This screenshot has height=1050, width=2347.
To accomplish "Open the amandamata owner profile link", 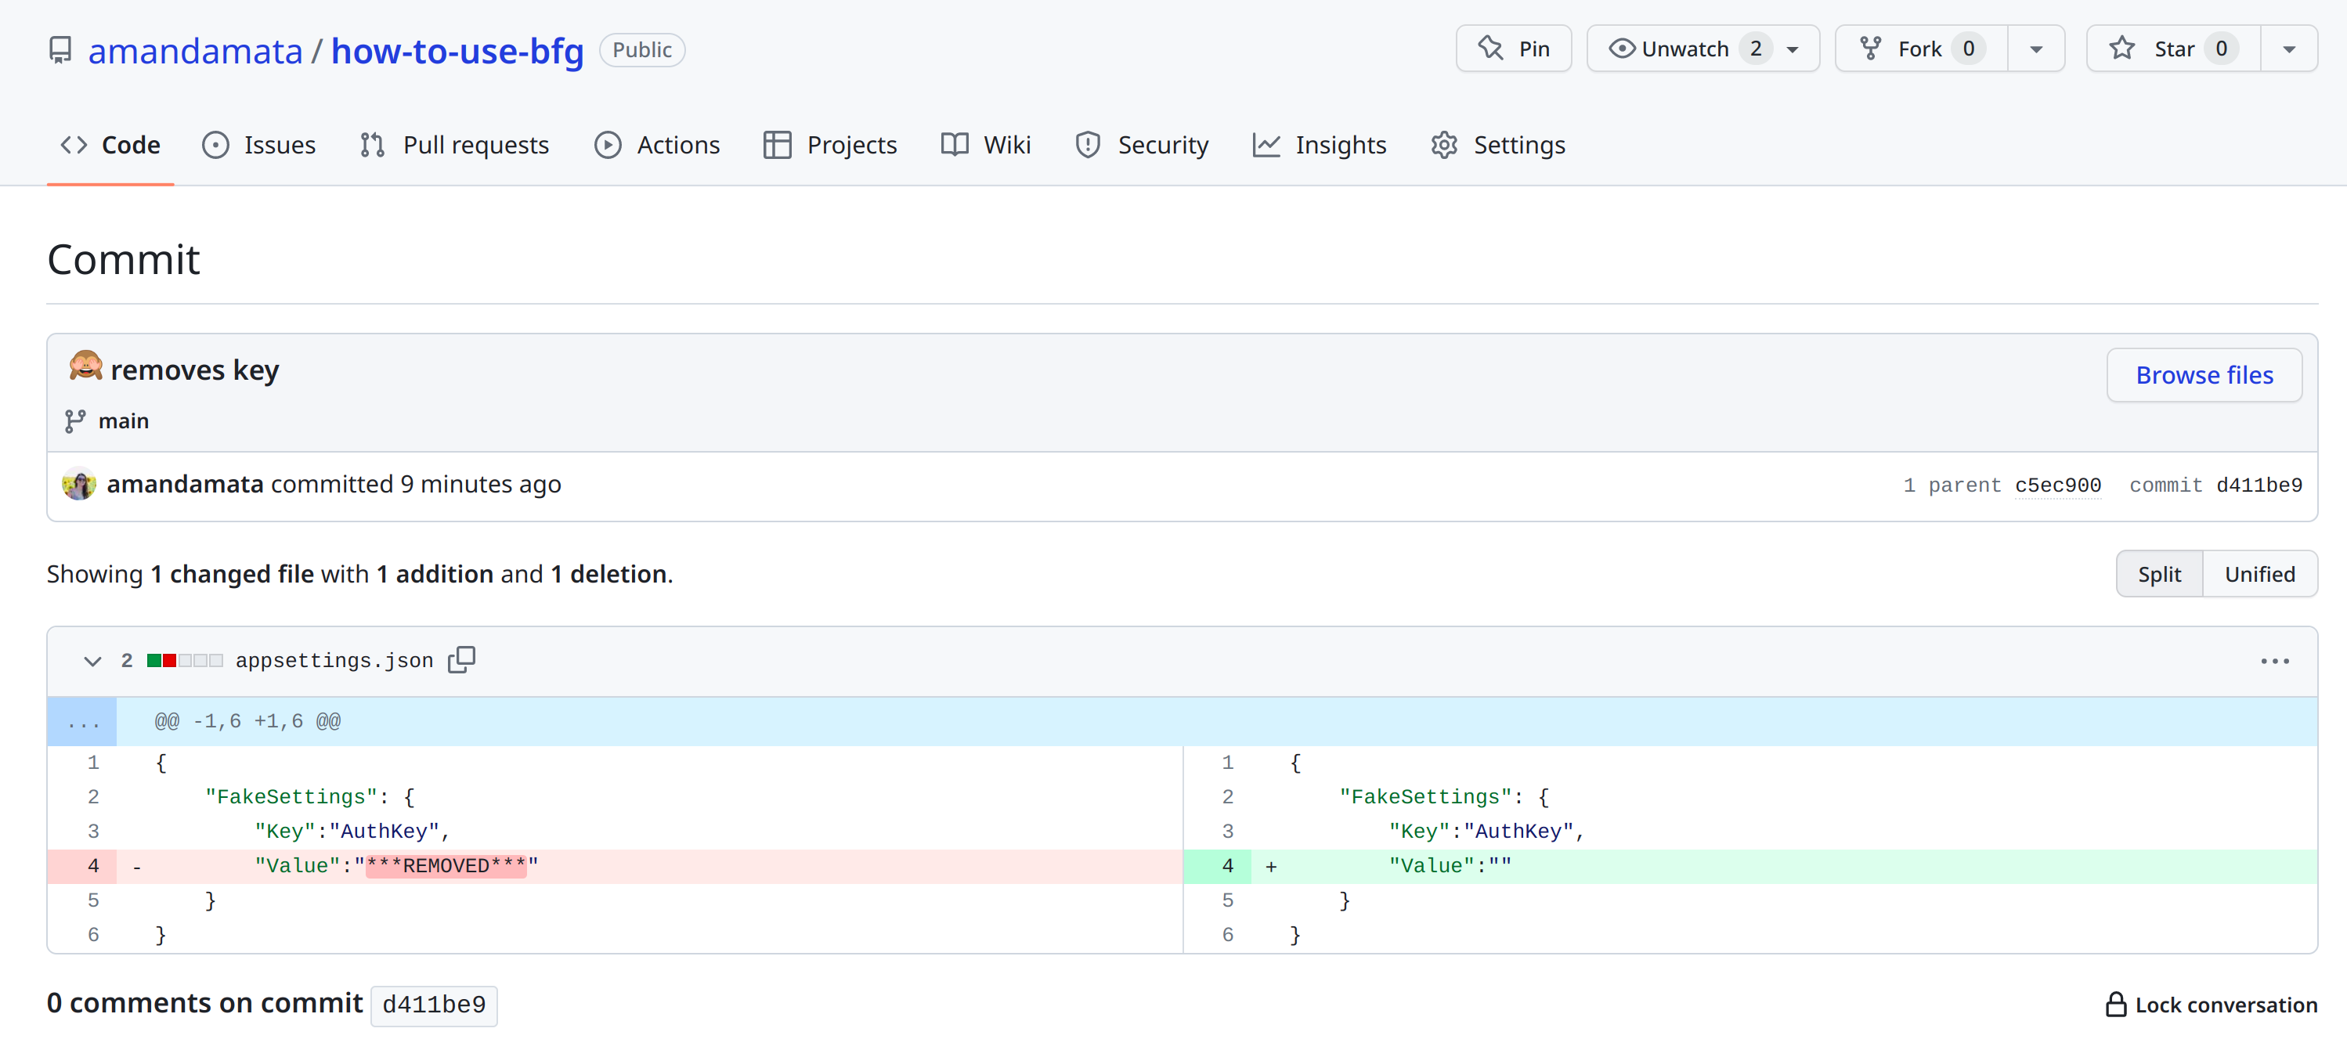I will coord(195,50).
